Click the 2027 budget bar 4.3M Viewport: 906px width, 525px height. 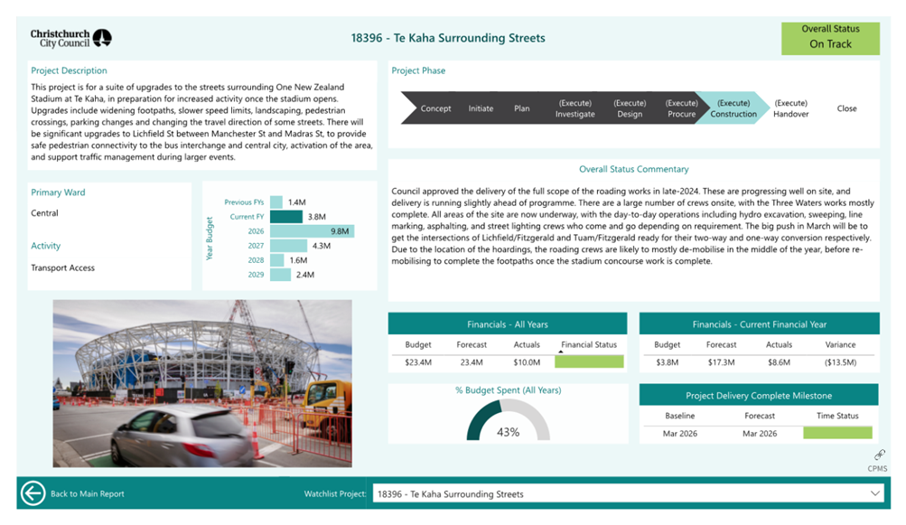289,246
